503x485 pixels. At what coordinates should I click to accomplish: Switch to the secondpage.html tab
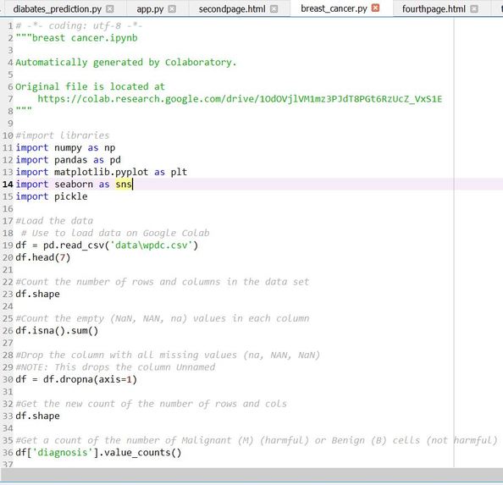tap(232, 9)
